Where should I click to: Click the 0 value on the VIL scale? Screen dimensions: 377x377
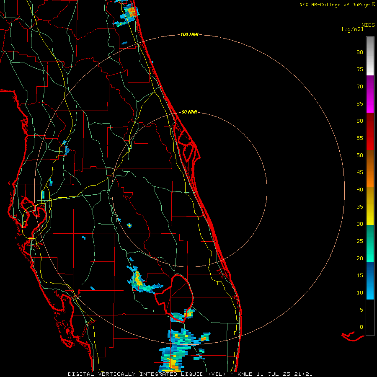[x=362, y=327]
